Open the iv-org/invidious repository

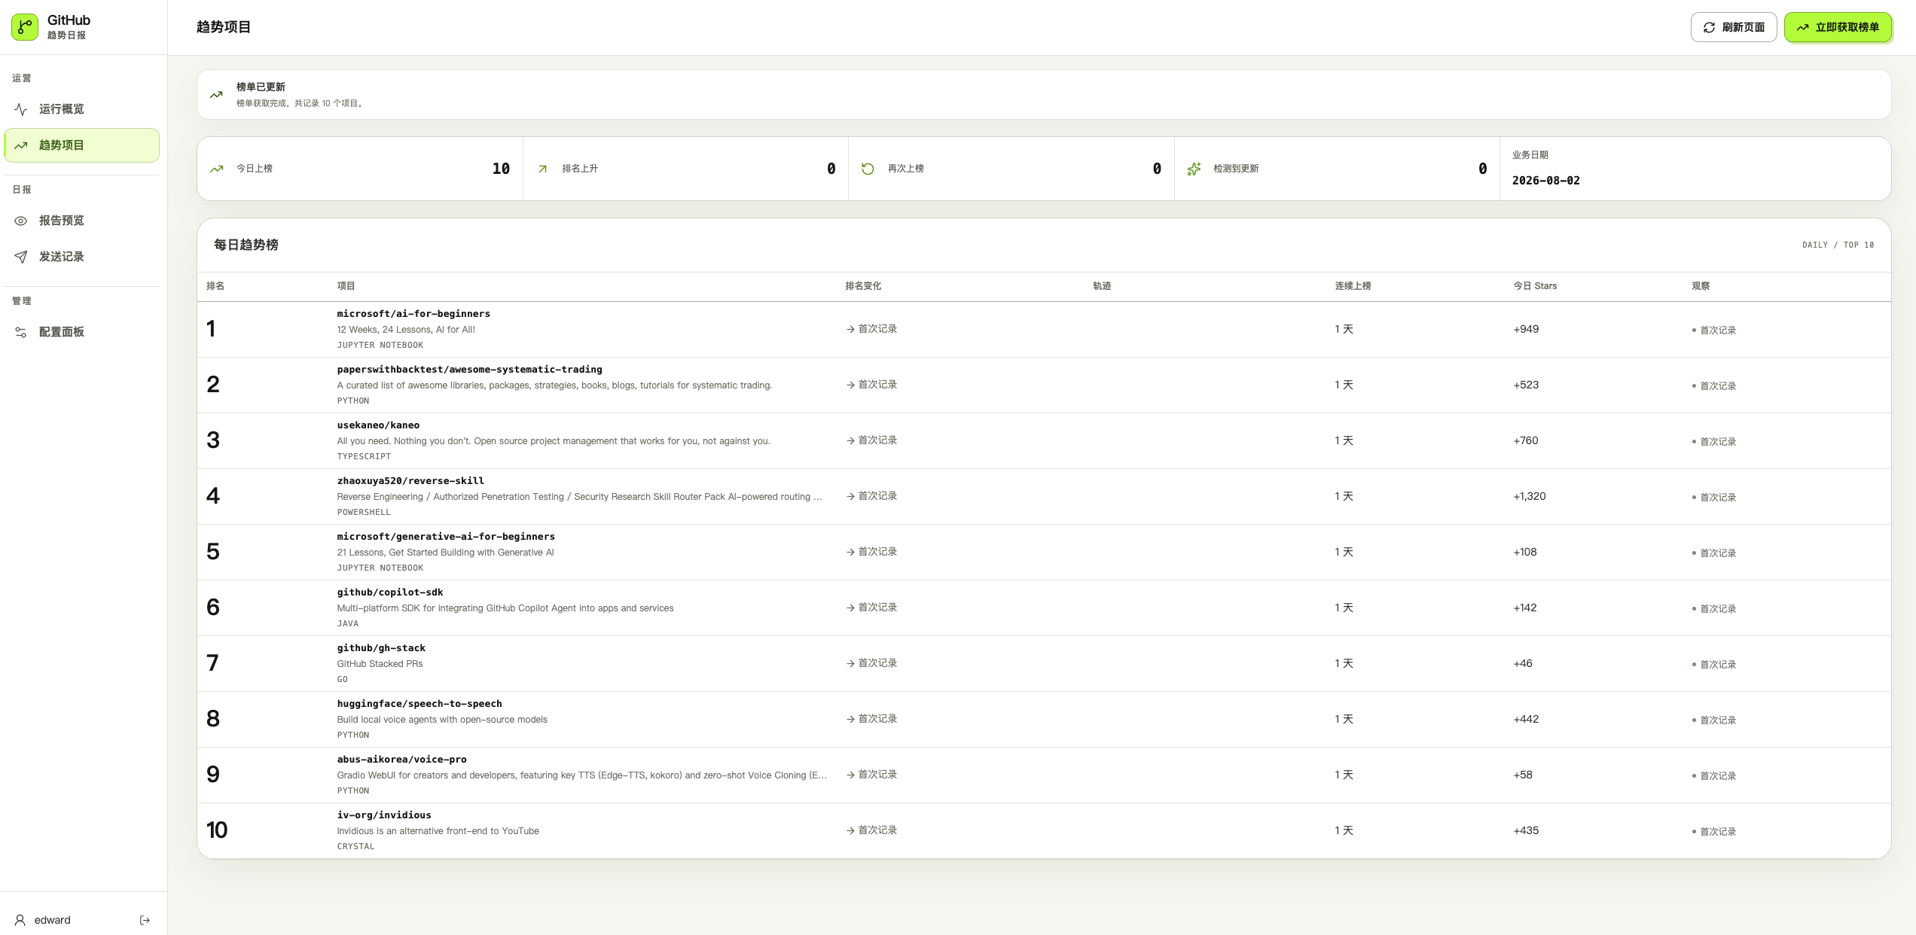[384, 815]
